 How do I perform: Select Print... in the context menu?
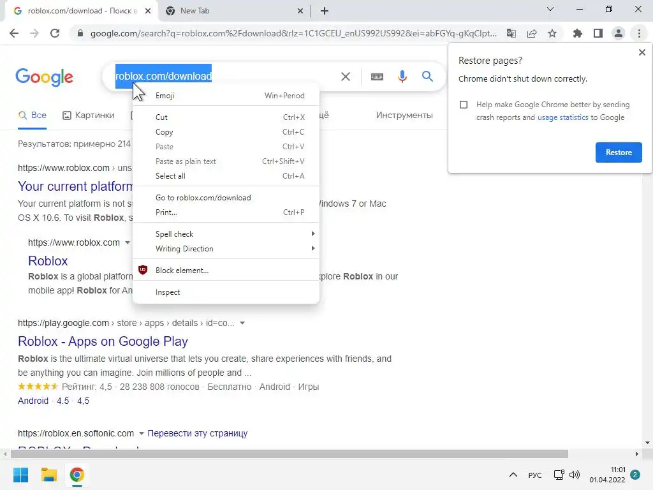(226, 212)
